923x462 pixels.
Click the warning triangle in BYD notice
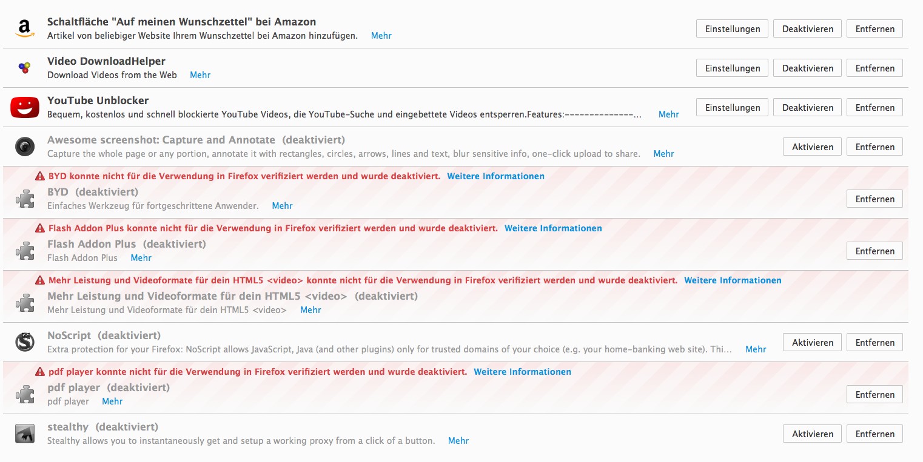[x=40, y=176]
